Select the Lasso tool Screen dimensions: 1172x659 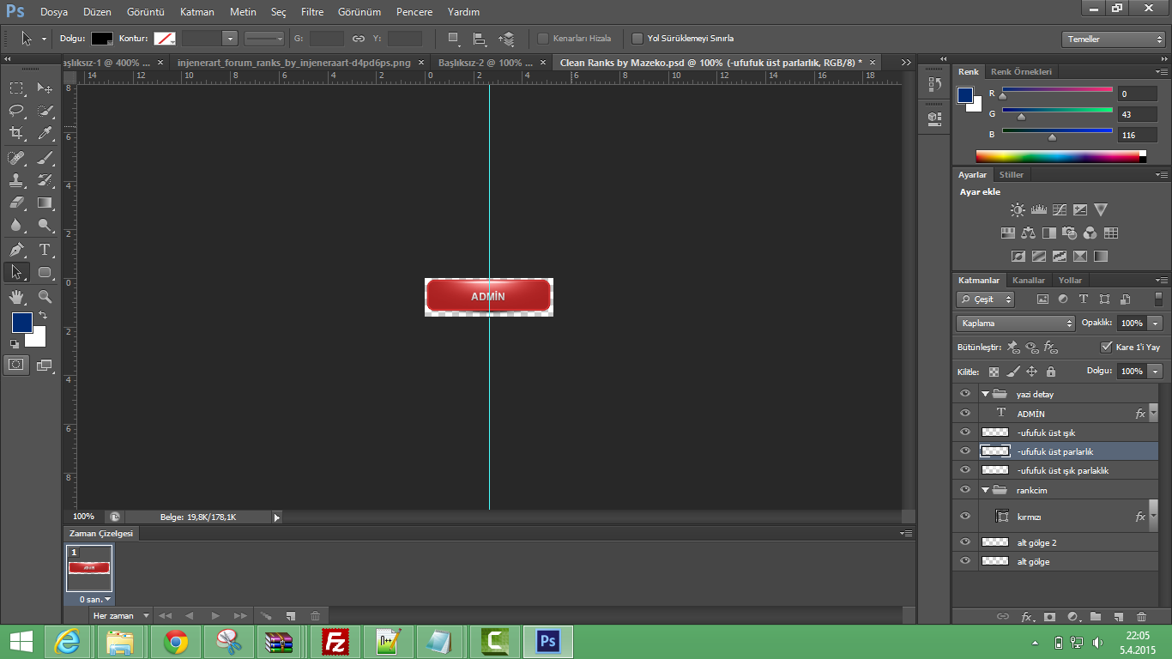click(16, 111)
